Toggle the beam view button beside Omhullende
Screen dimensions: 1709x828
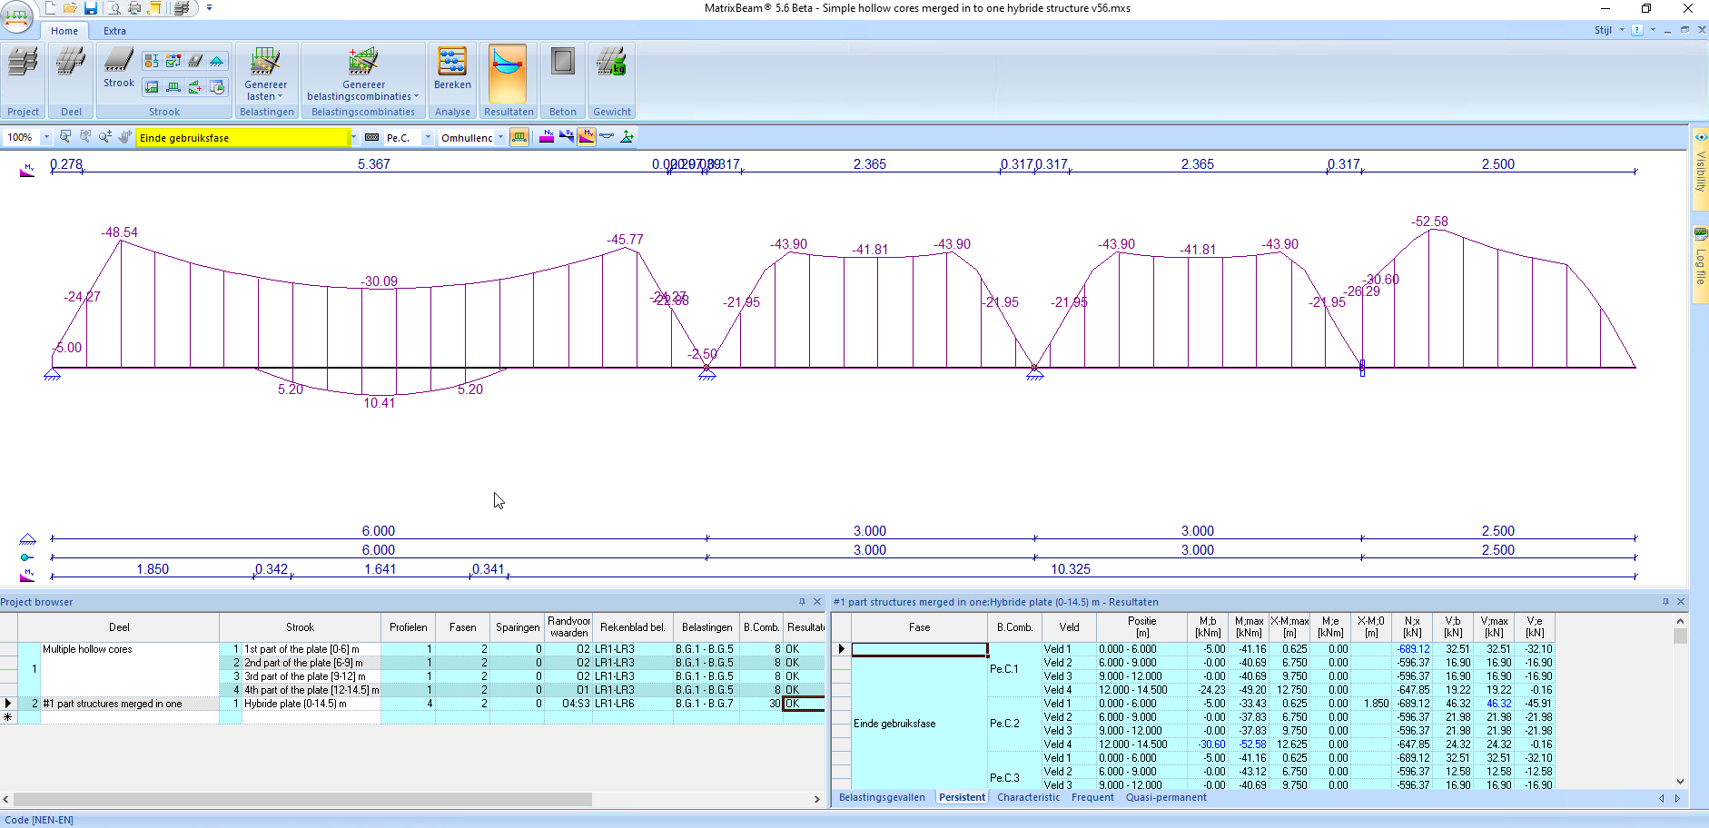click(519, 137)
